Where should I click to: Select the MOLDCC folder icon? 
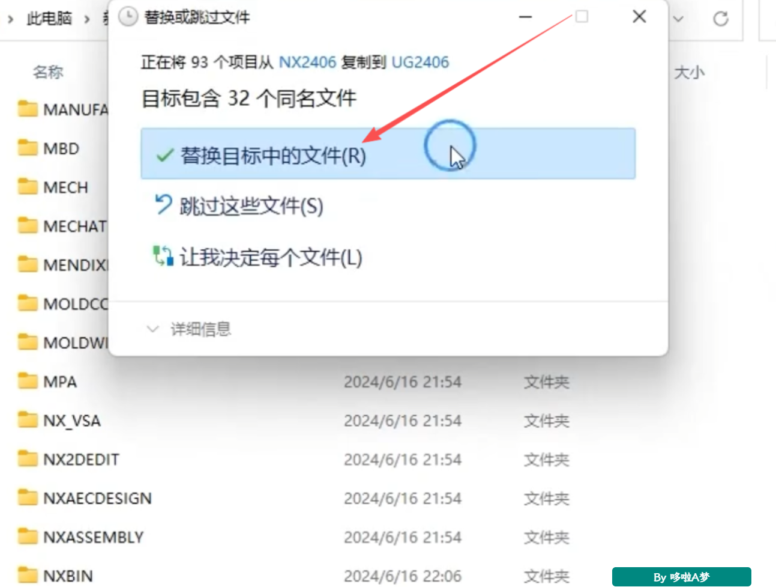(x=28, y=303)
